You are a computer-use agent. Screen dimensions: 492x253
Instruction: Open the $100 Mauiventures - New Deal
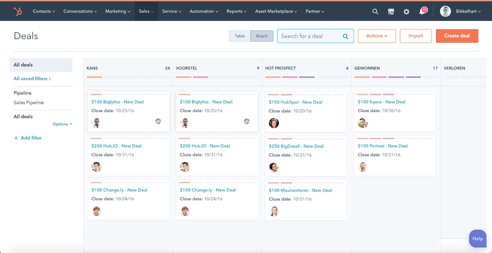point(300,190)
